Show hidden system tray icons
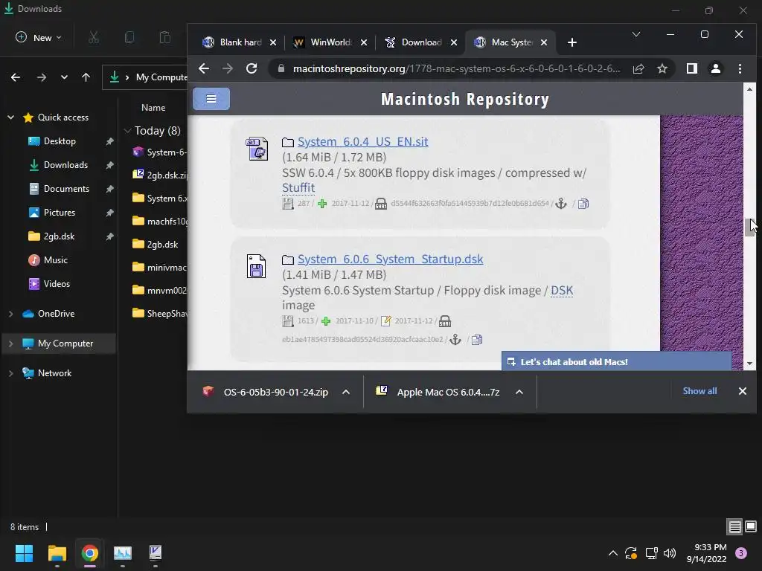Viewport: 762px width, 571px height. click(x=613, y=553)
